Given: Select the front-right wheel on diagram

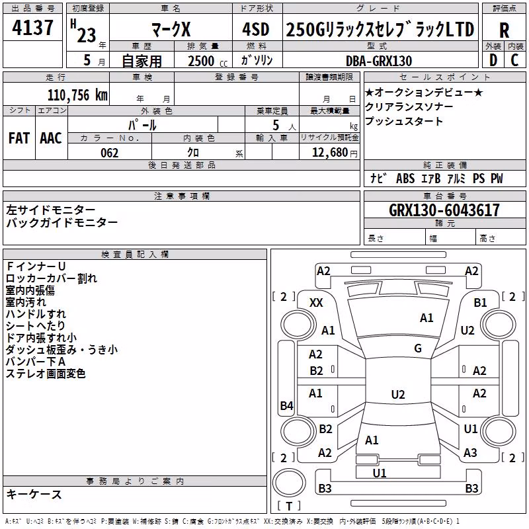Looking at the screenshot, I should coord(499,325).
